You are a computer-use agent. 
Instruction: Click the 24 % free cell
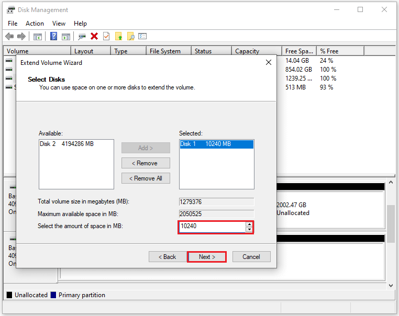(326, 61)
